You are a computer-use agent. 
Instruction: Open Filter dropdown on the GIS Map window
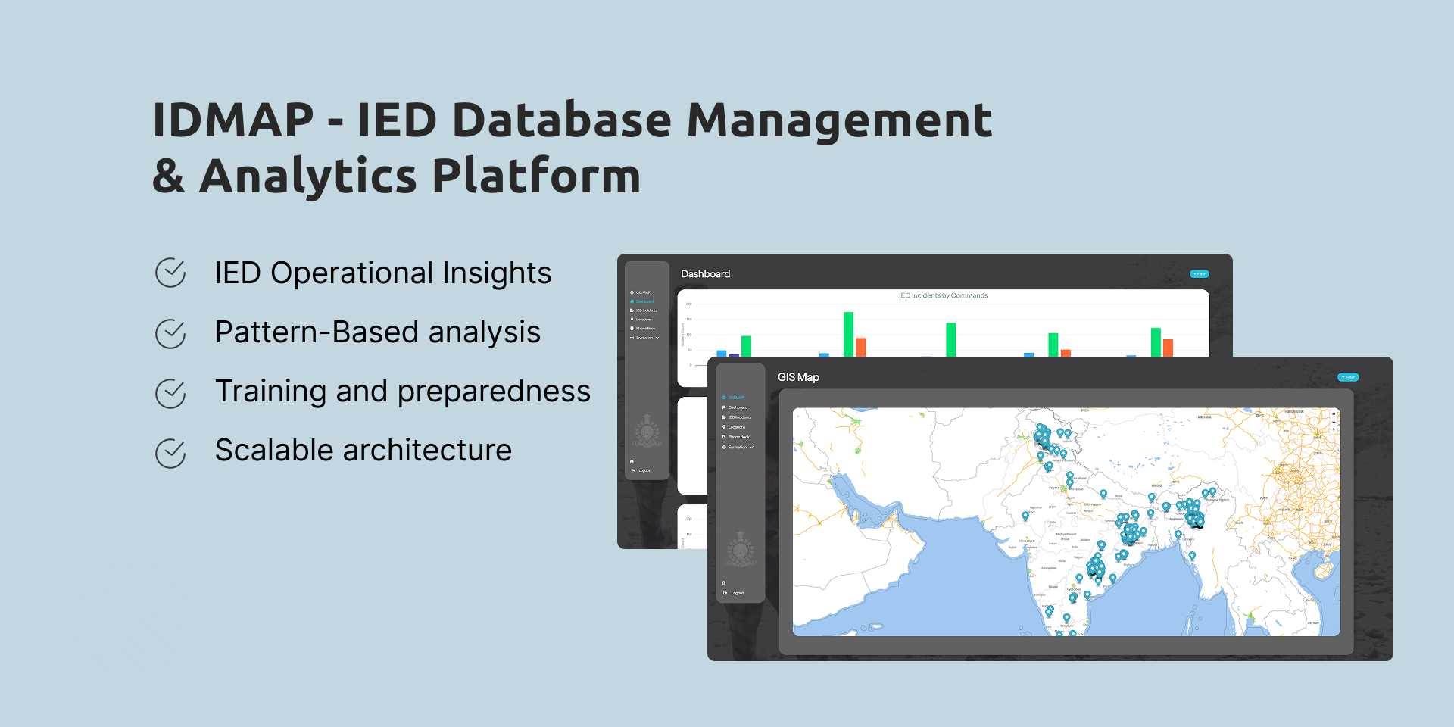(x=1348, y=377)
